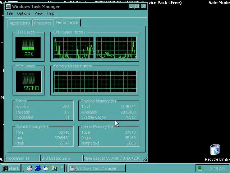This screenshot has height=173, width=230.
Task: Click the Windows Task Manager title bar text
Action: (x=36, y=6)
